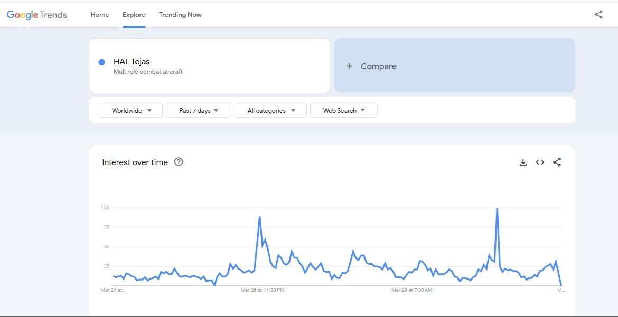Click the plus icon beside Compare
The image size is (618, 317).
click(349, 66)
